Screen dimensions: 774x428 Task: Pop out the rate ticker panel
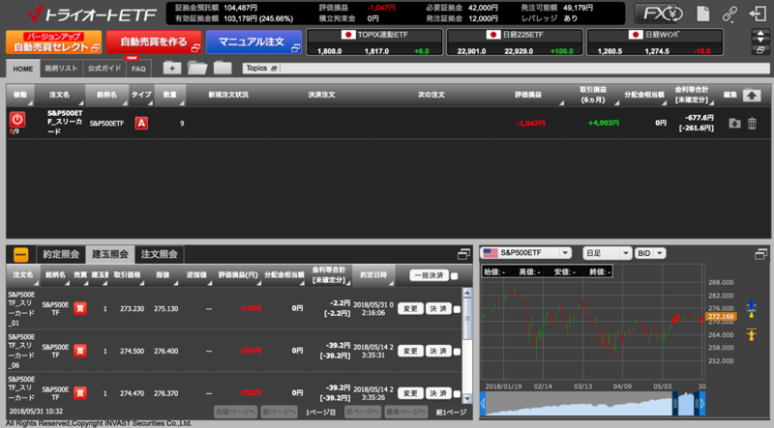pyautogui.click(x=760, y=50)
